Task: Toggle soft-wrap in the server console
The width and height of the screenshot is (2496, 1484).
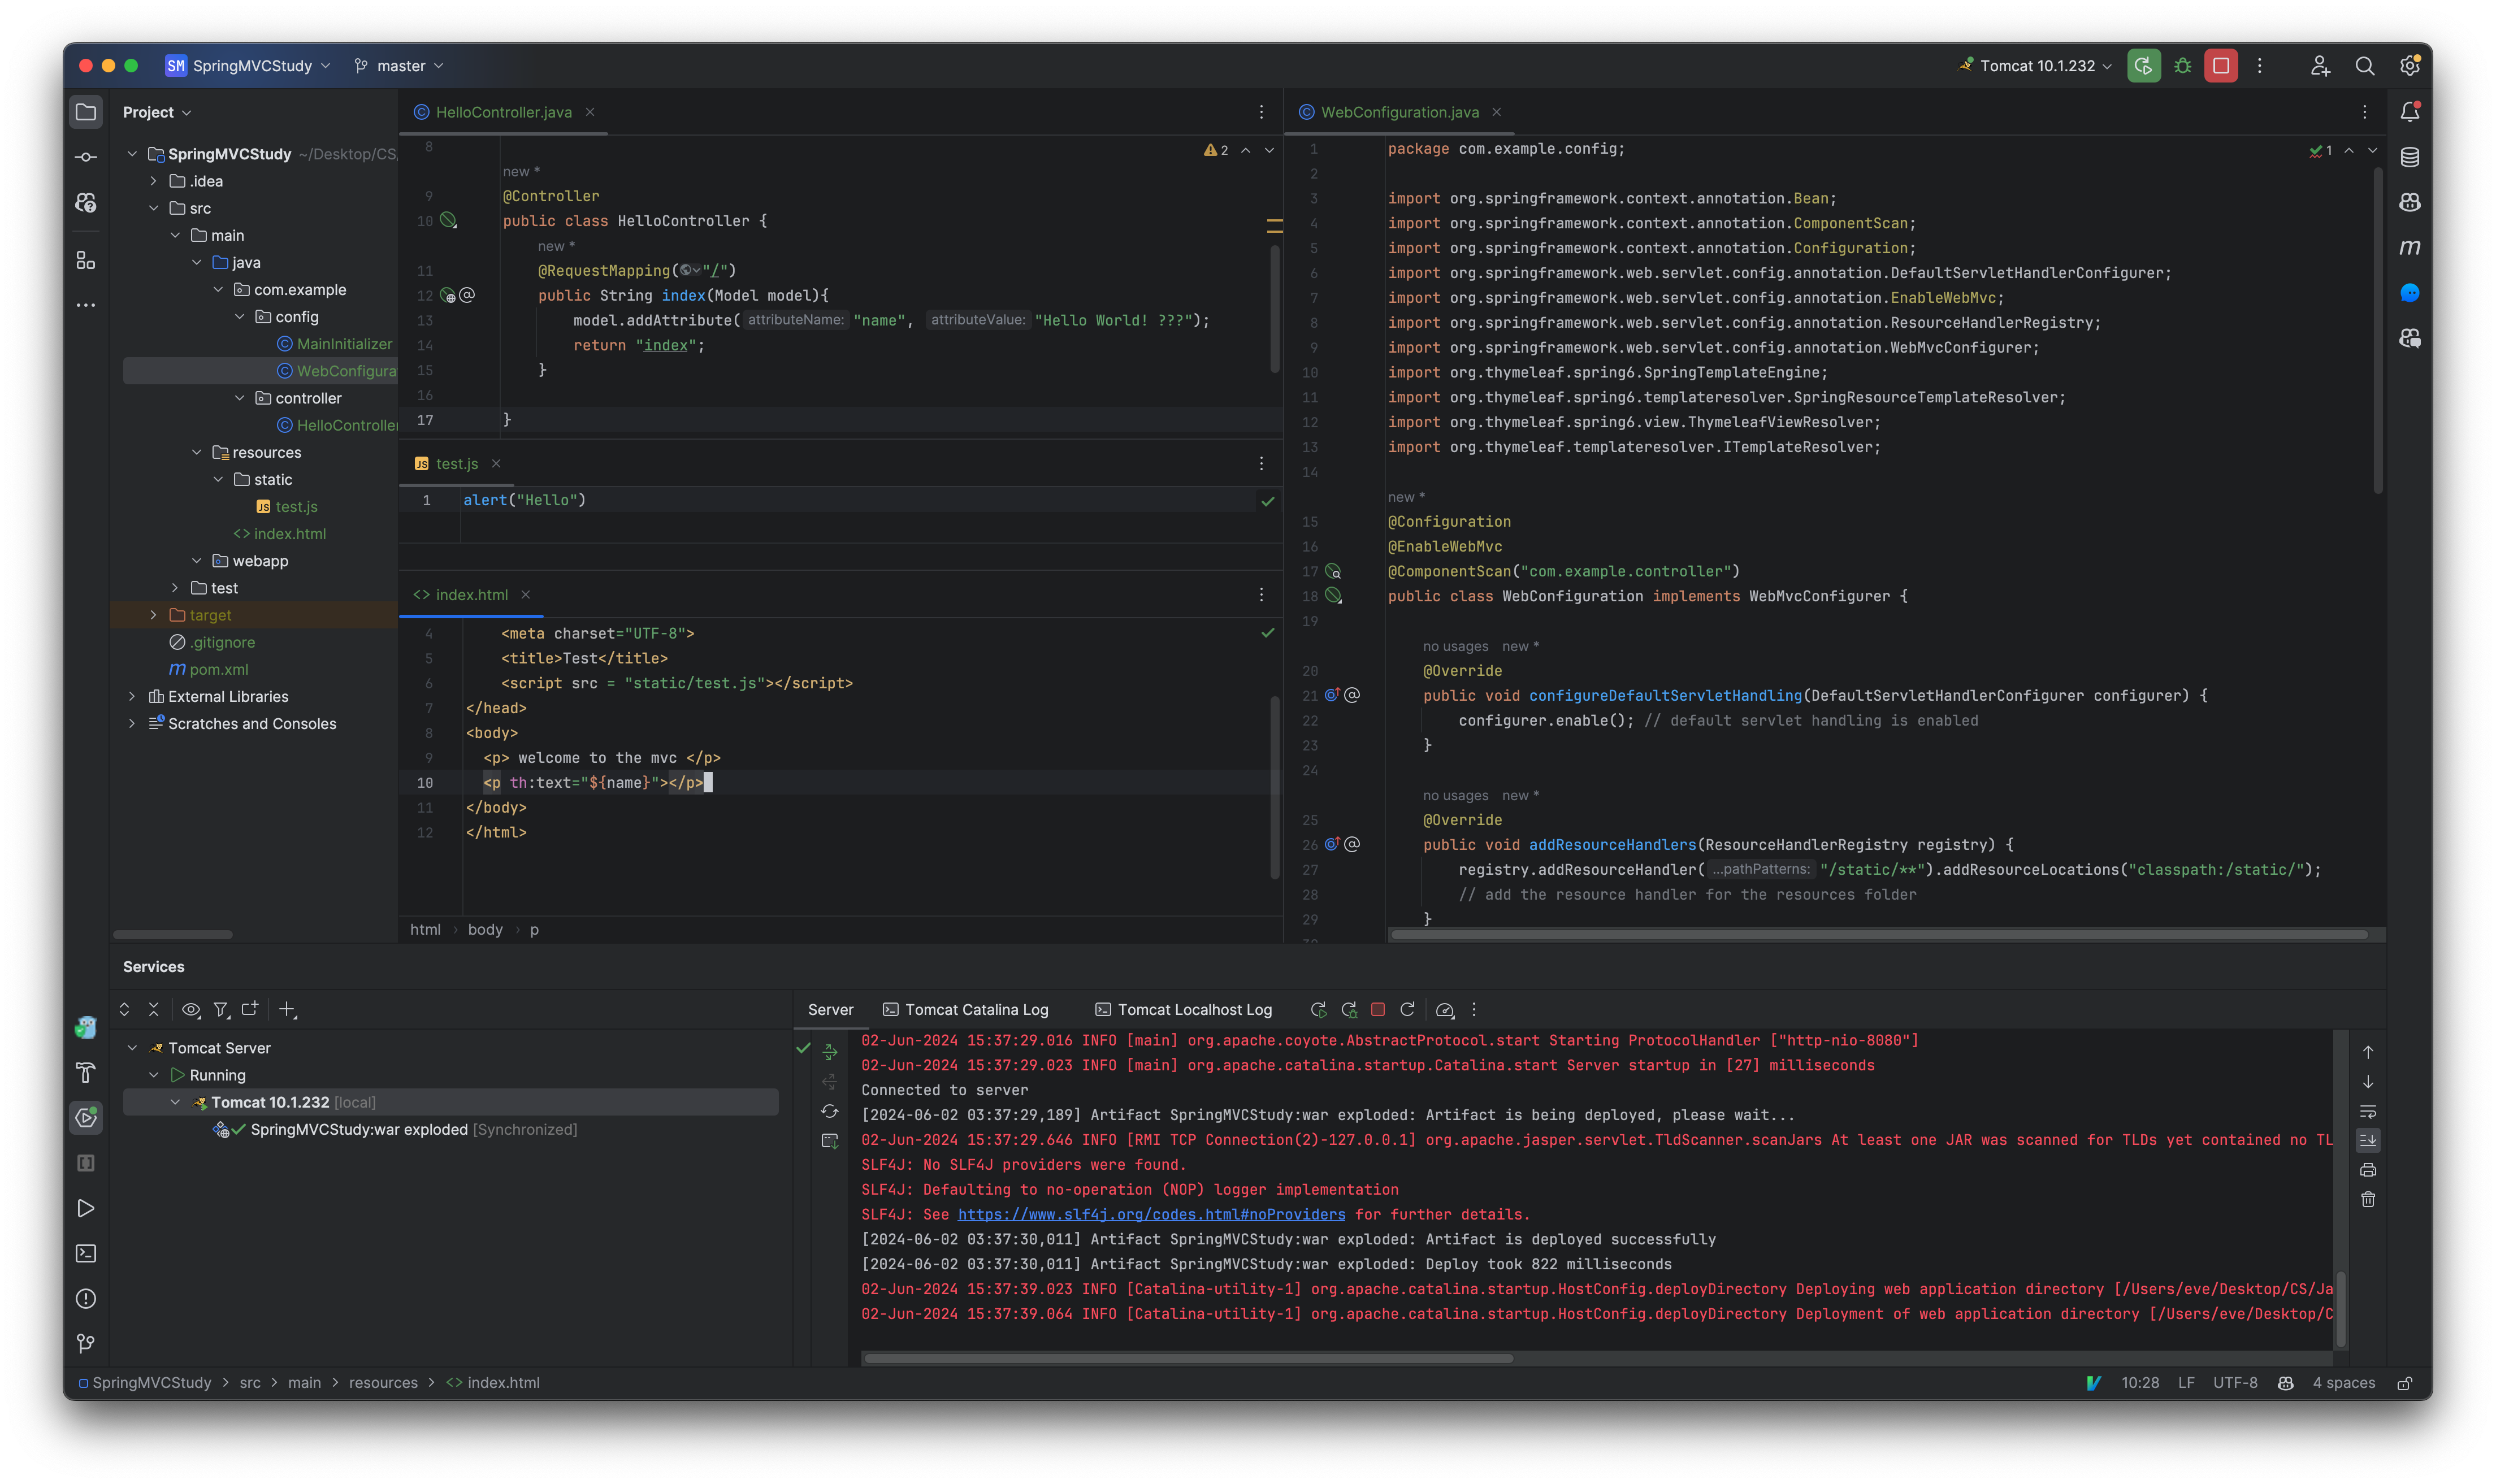Action: (x=2368, y=1111)
